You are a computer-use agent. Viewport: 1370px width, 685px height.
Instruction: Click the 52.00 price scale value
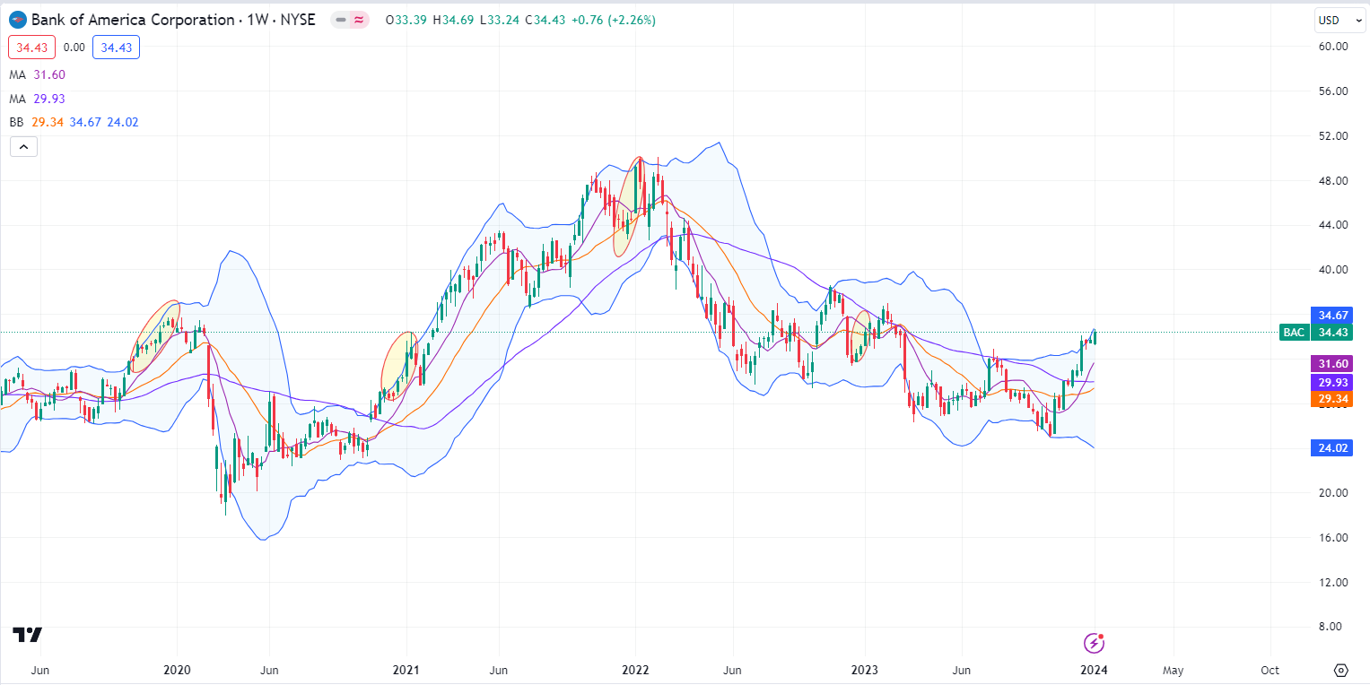pos(1331,136)
